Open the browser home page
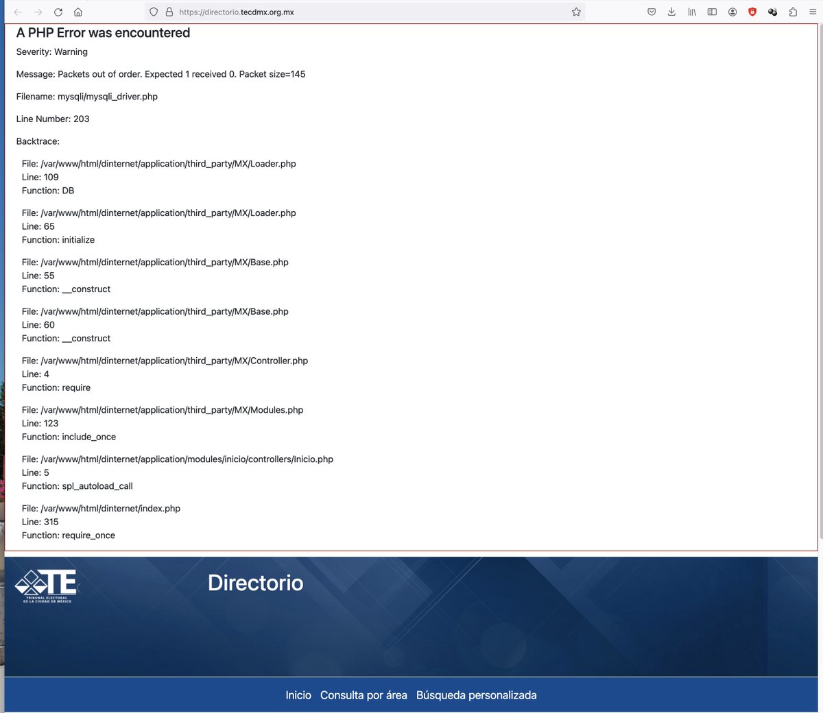 coord(78,12)
